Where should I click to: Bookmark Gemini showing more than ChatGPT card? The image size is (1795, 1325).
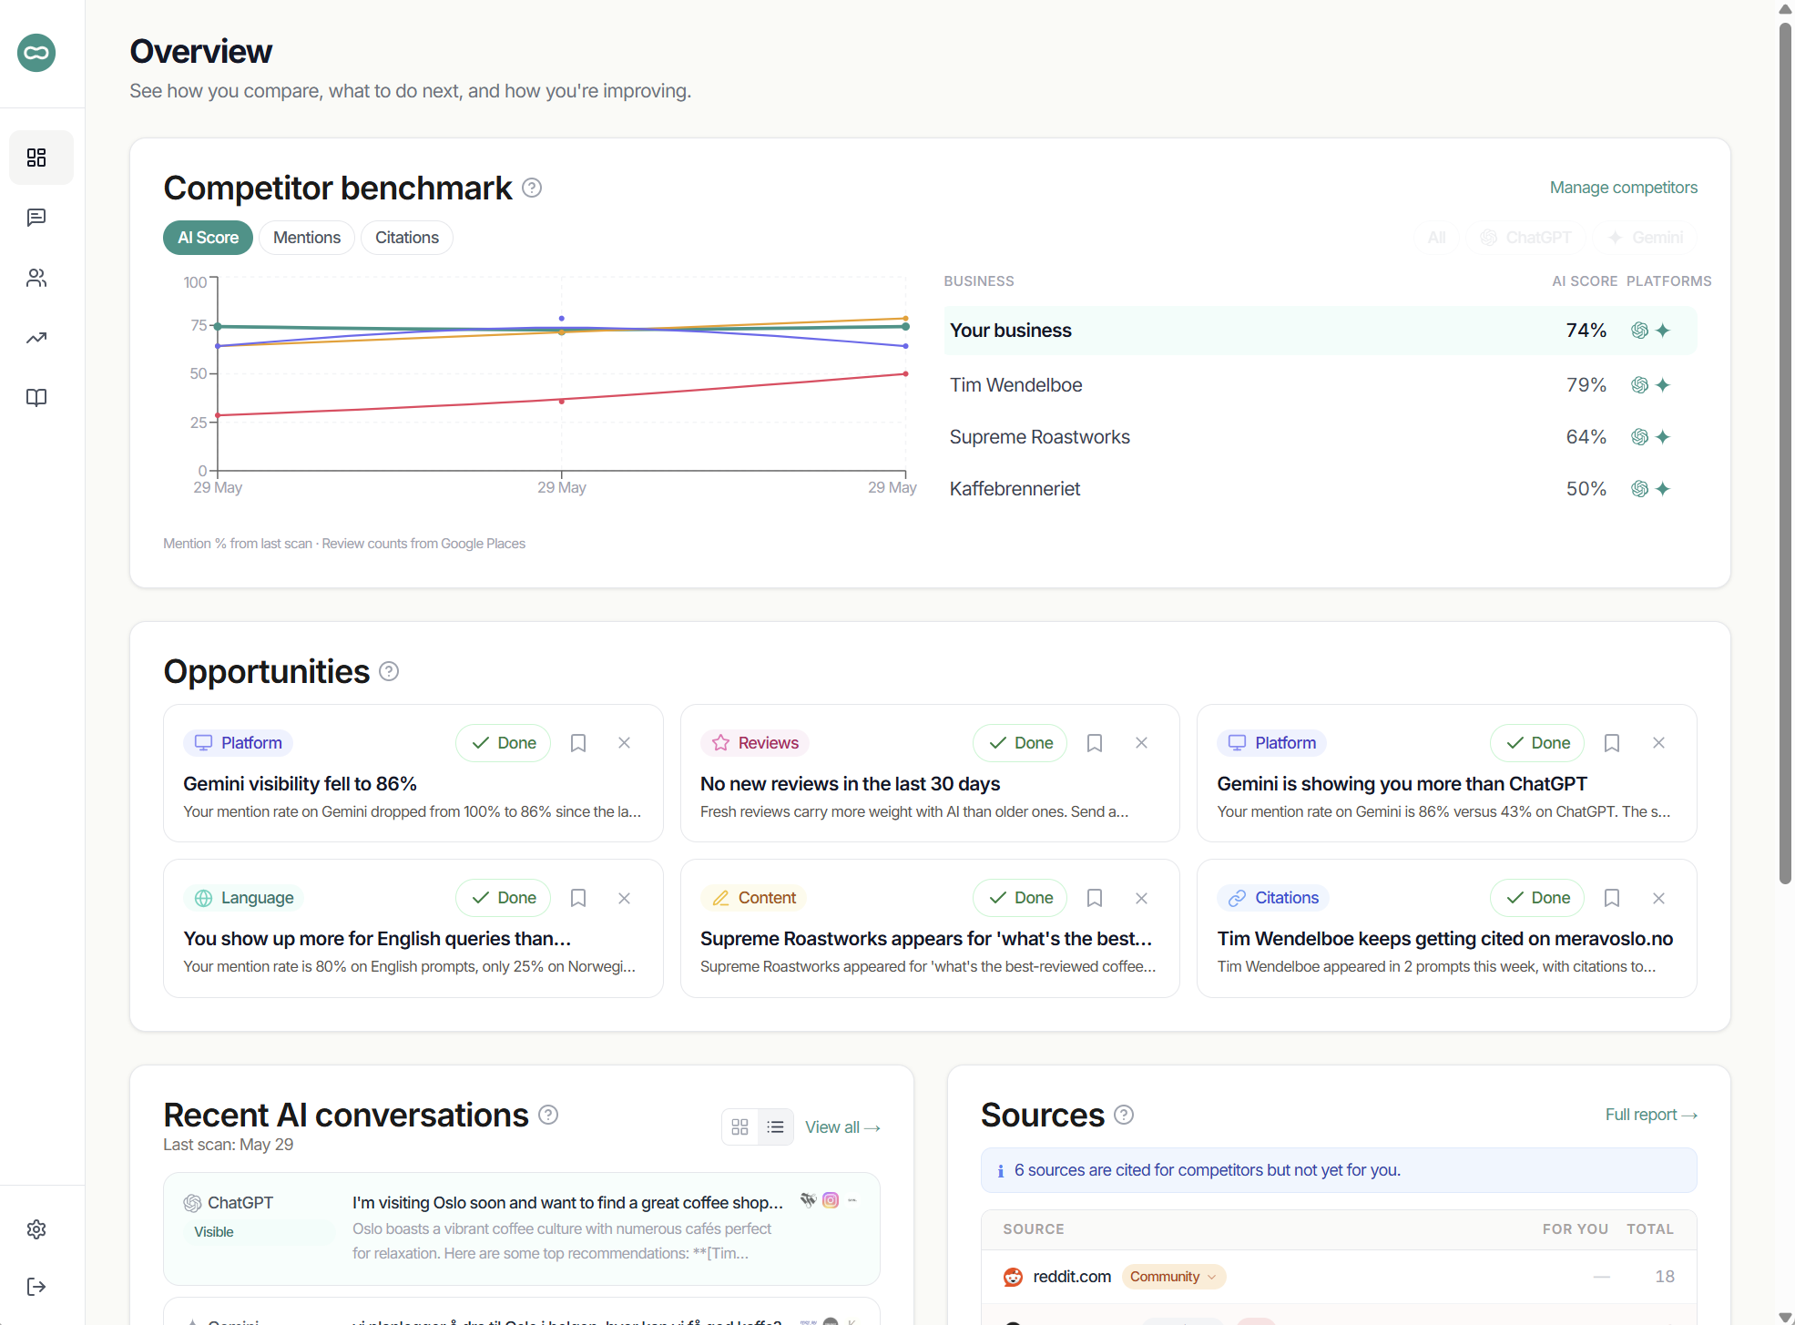click(x=1612, y=743)
